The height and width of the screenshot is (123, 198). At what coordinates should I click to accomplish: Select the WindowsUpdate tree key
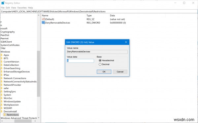12,102
